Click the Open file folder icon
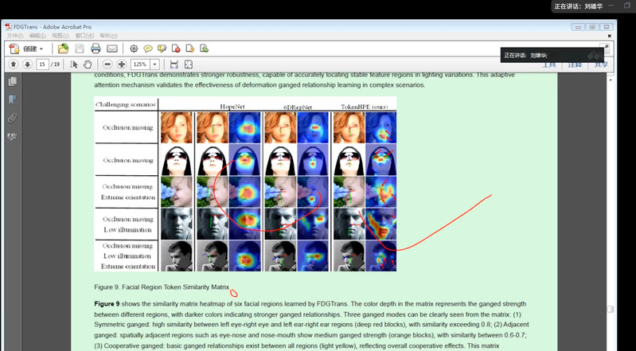The height and width of the screenshot is (351, 636). [x=63, y=49]
